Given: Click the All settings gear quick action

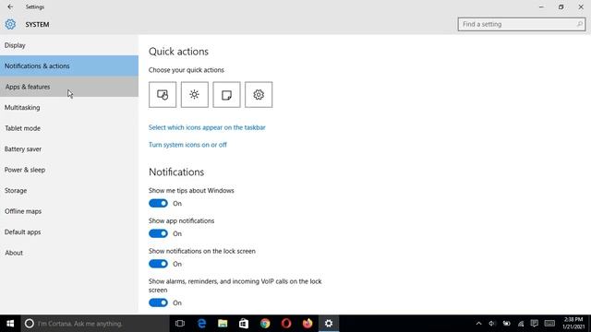Looking at the screenshot, I should 259,95.
